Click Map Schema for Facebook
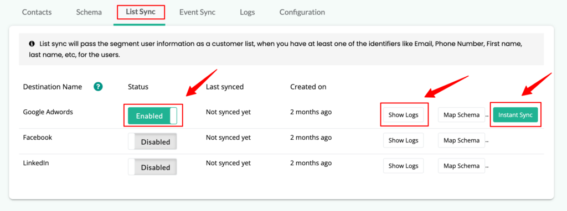Viewport: 567px width, 211px height. click(x=461, y=140)
